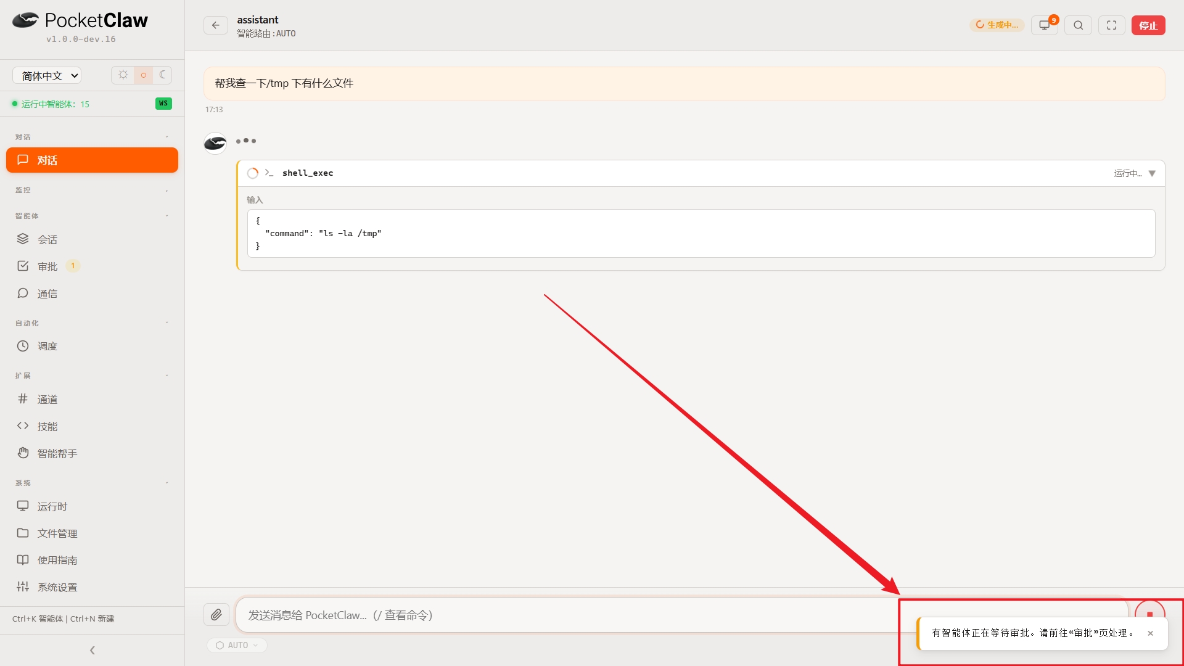Collapse the 扩展 sidebar section

(x=92, y=376)
